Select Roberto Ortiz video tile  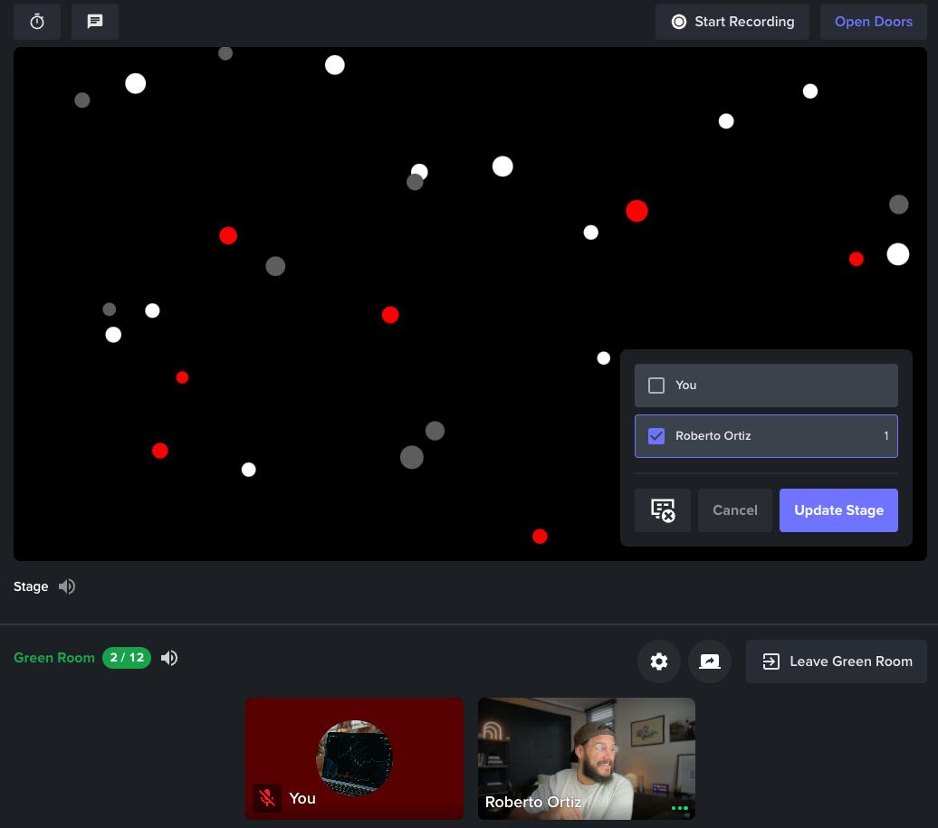[587, 758]
